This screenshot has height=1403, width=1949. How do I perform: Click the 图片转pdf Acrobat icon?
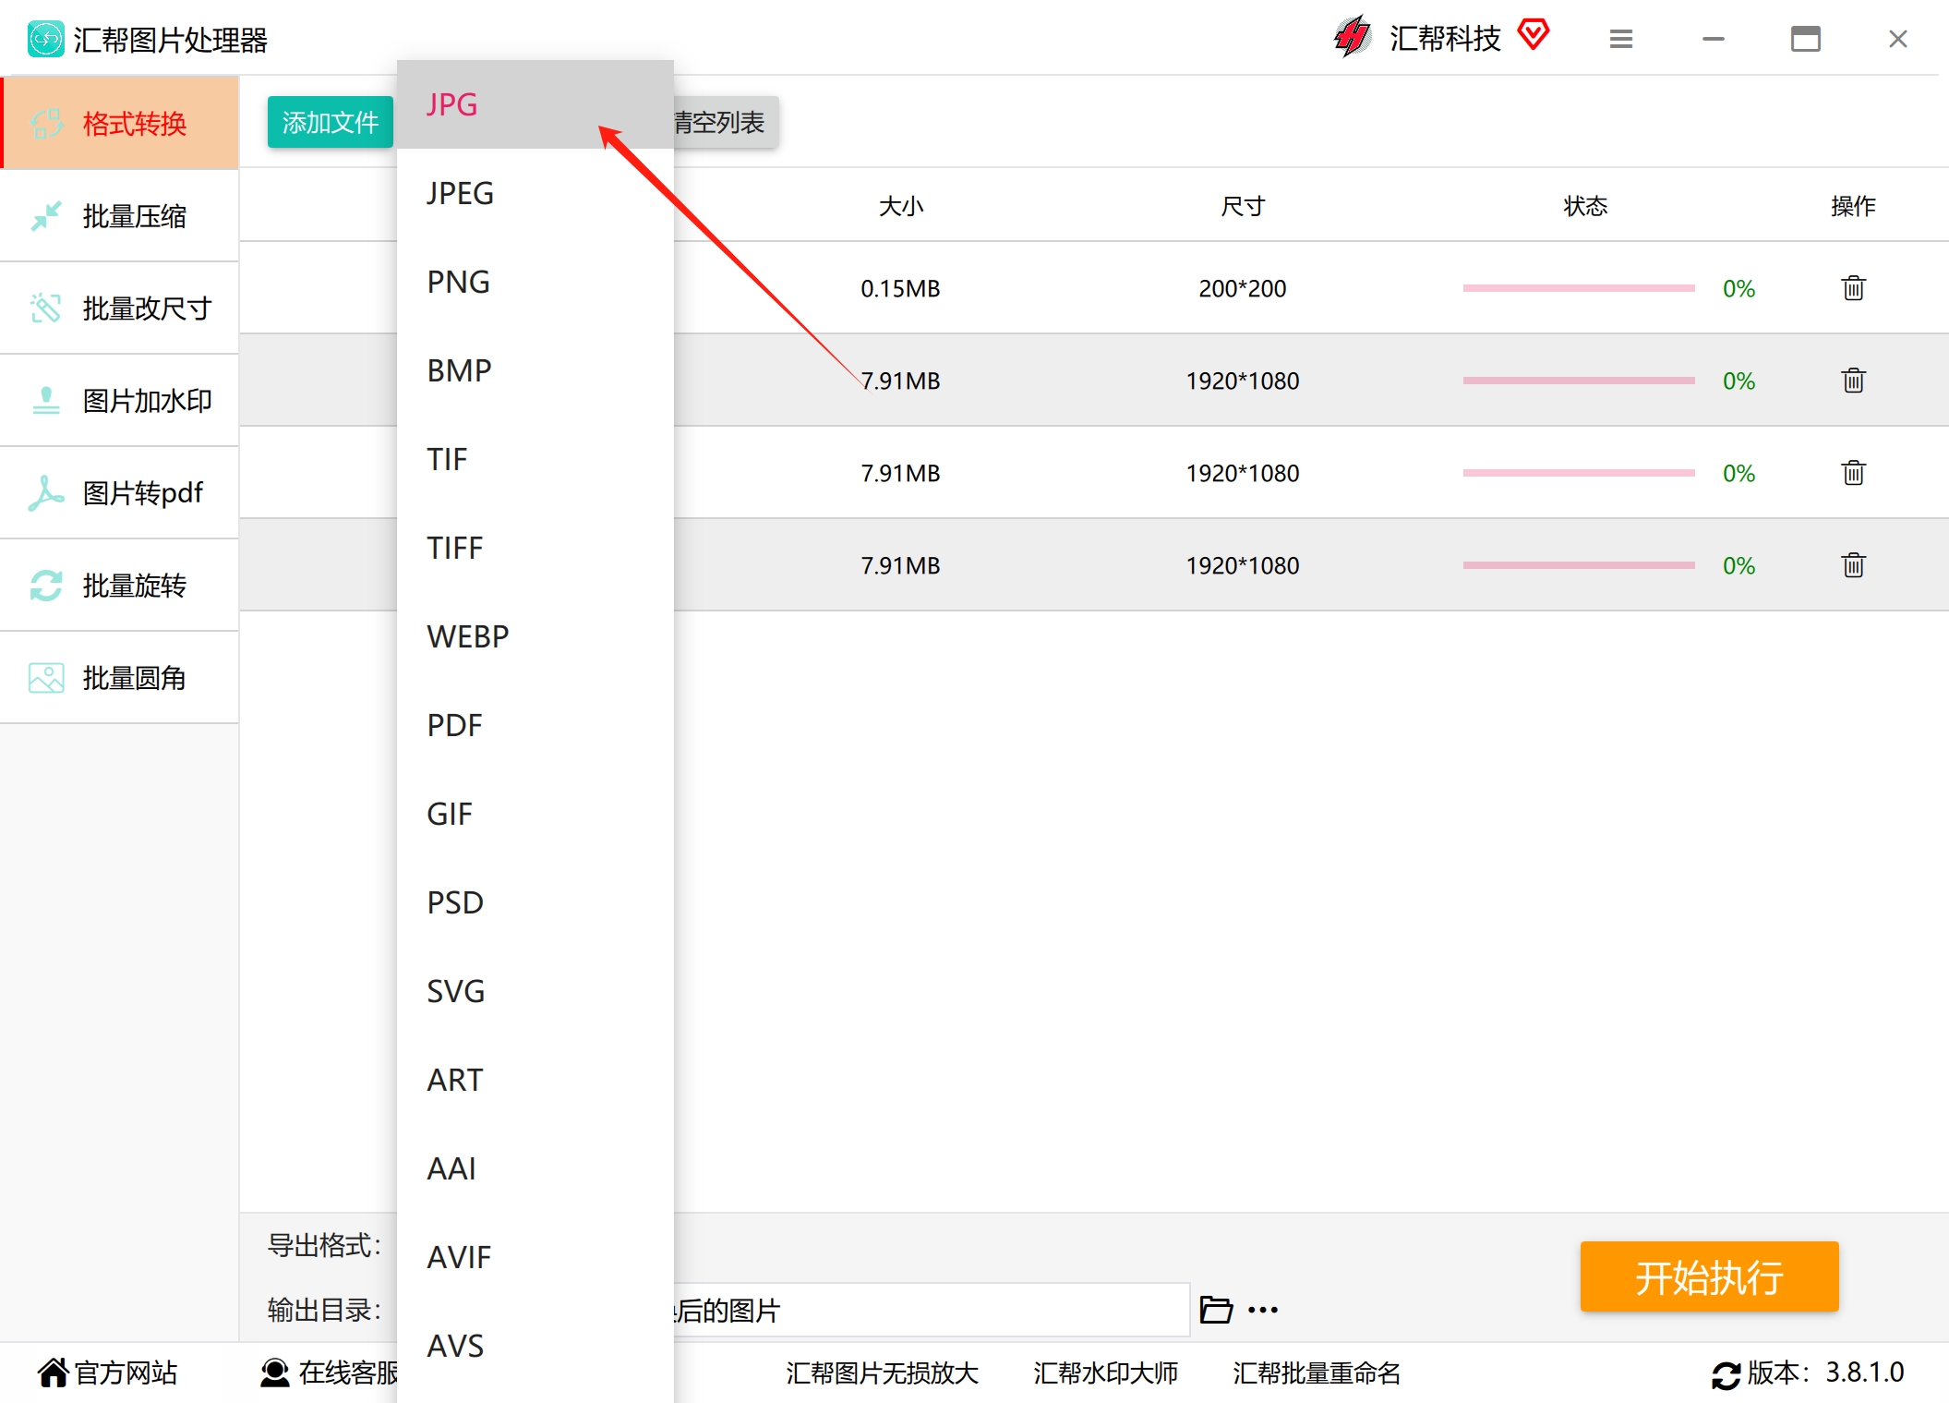[46, 492]
